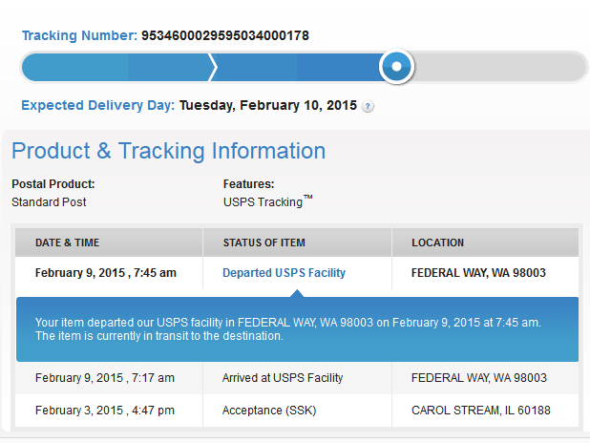Screen dimensions: 590x443
Task: Select the tracking number text
Action: pos(224,35)
